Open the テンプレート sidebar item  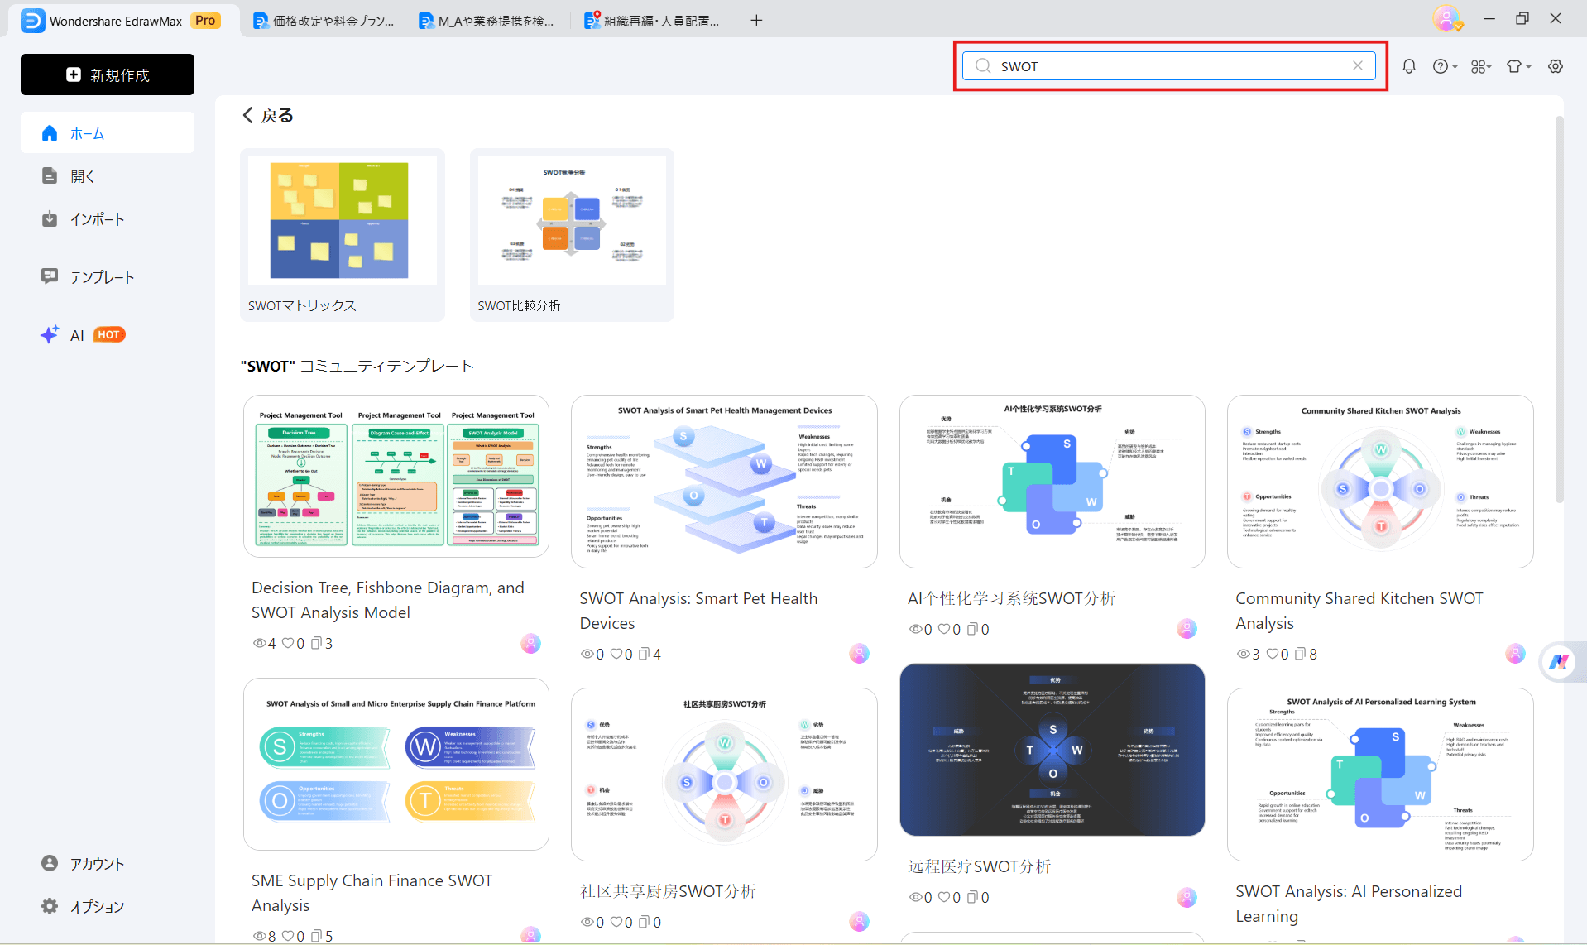[101, 277]
